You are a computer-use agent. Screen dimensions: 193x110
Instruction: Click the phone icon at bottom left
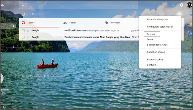4,107
